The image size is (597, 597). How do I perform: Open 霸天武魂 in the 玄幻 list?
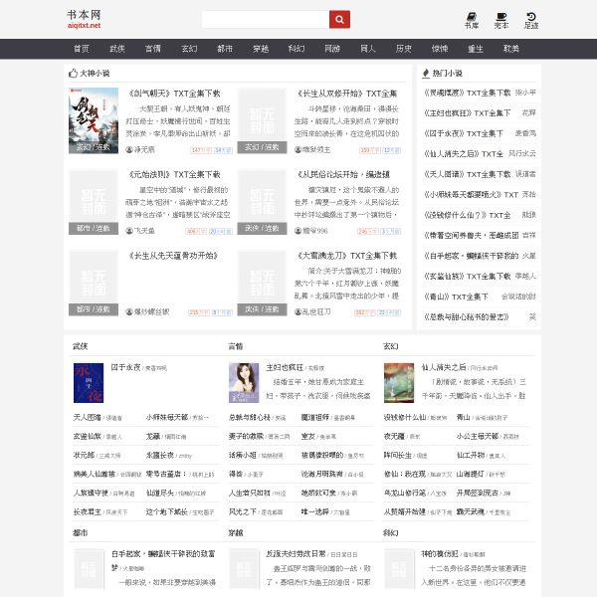point(471,511)
